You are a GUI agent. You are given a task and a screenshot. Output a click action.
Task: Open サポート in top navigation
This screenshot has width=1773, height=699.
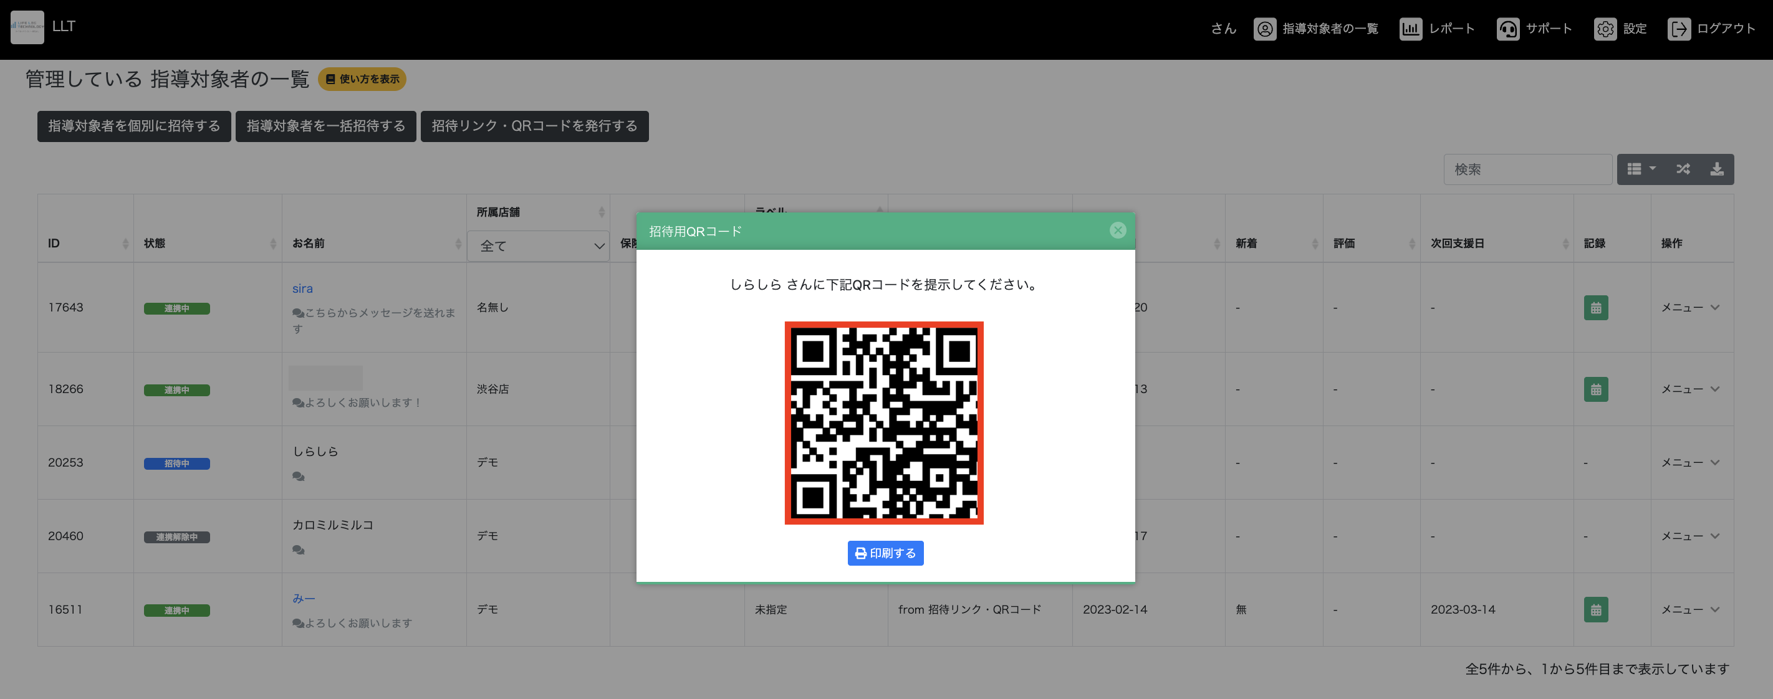1534,29
